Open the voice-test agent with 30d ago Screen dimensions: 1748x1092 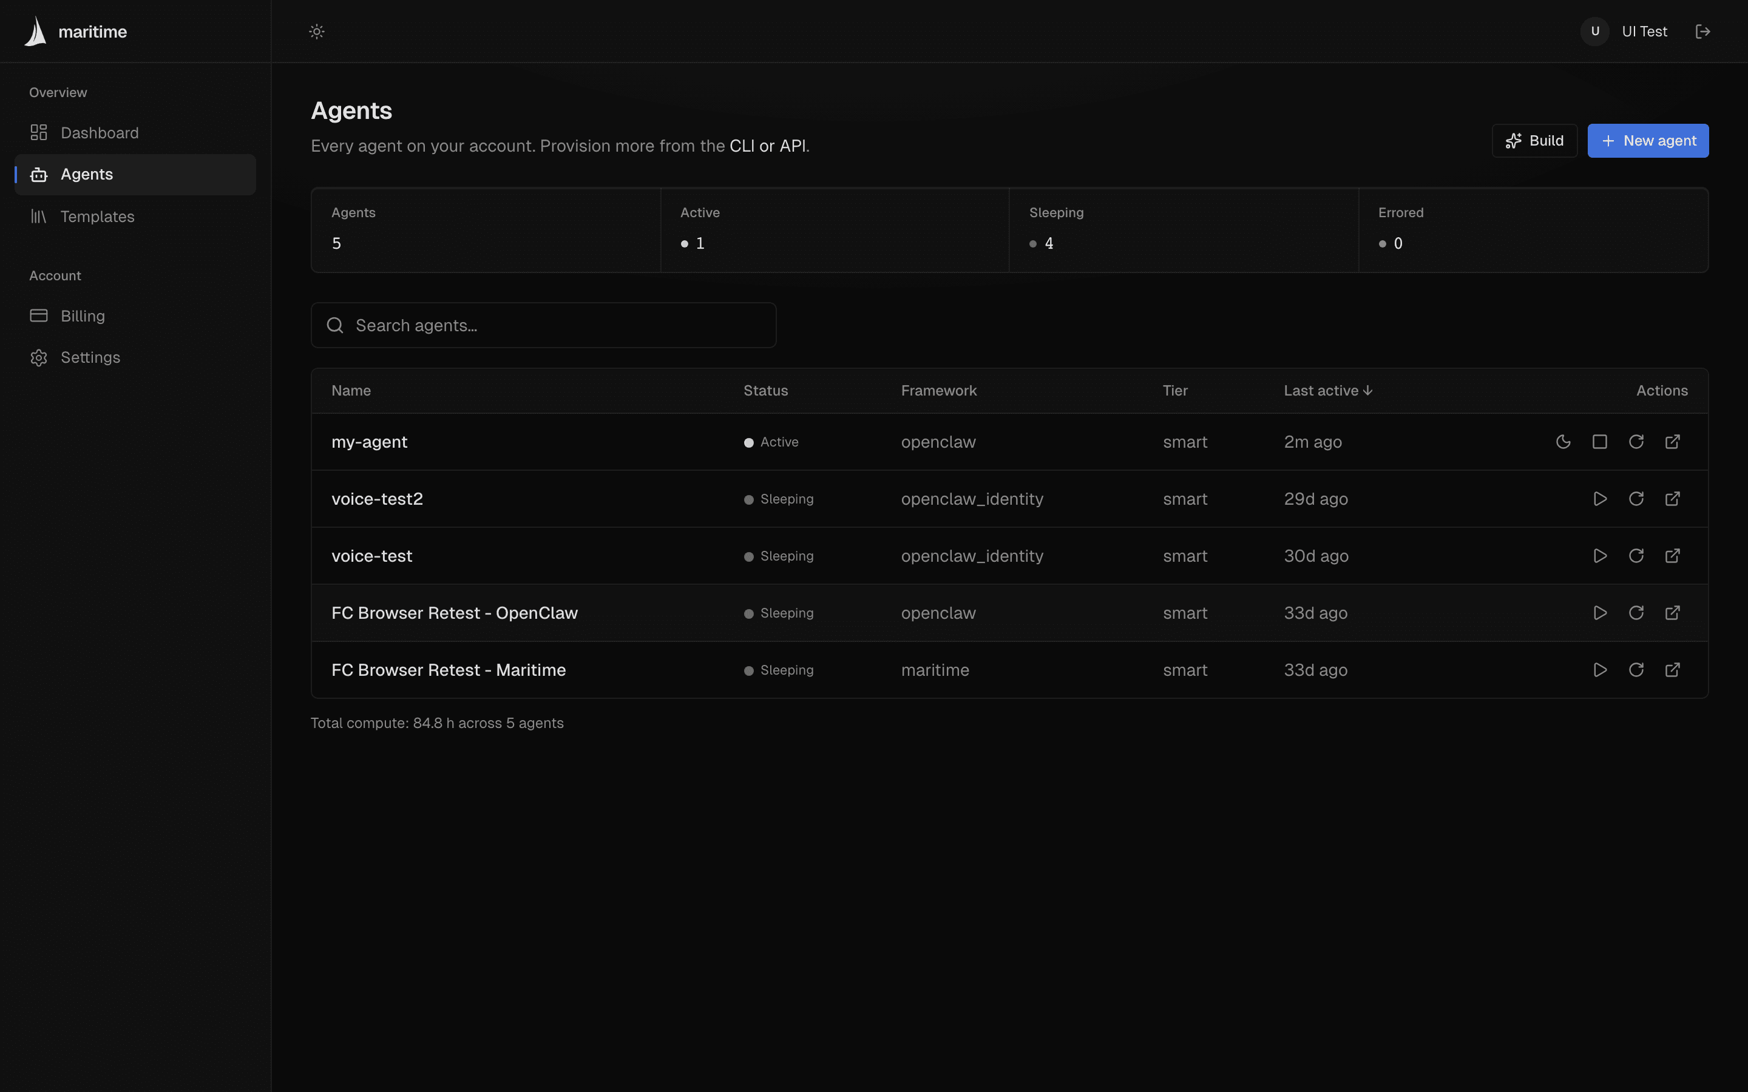click(x=372, y=556)
